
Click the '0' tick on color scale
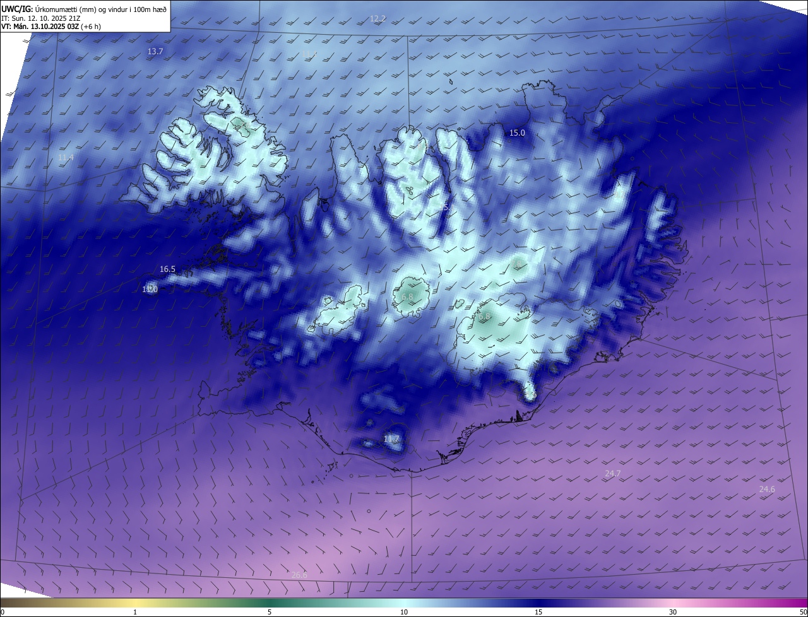click(x=3, y=612)
